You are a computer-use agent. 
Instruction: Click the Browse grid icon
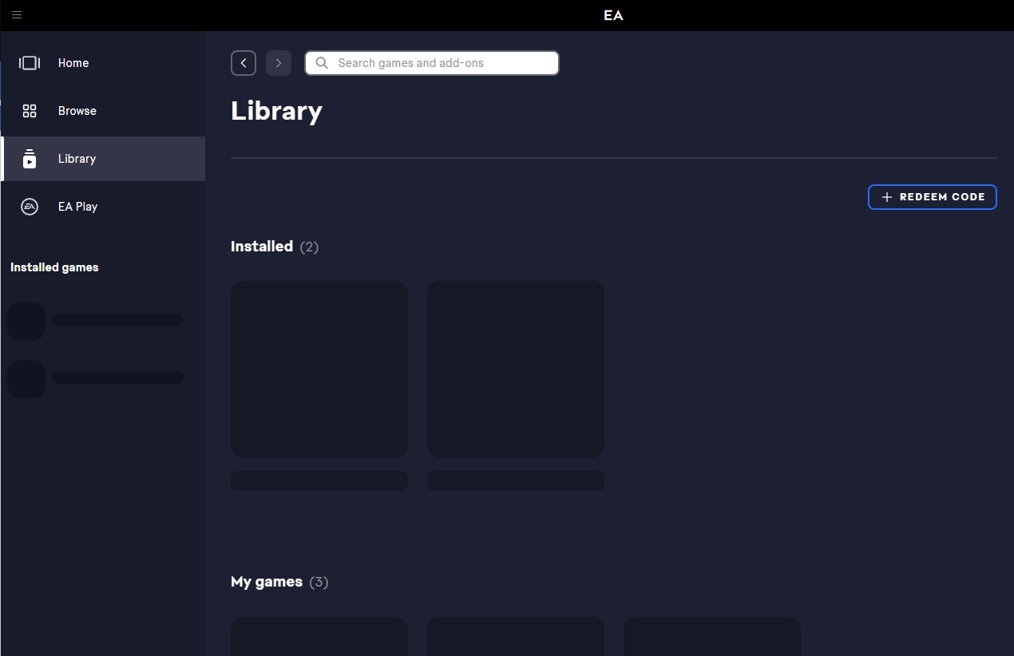coord(30,111)
